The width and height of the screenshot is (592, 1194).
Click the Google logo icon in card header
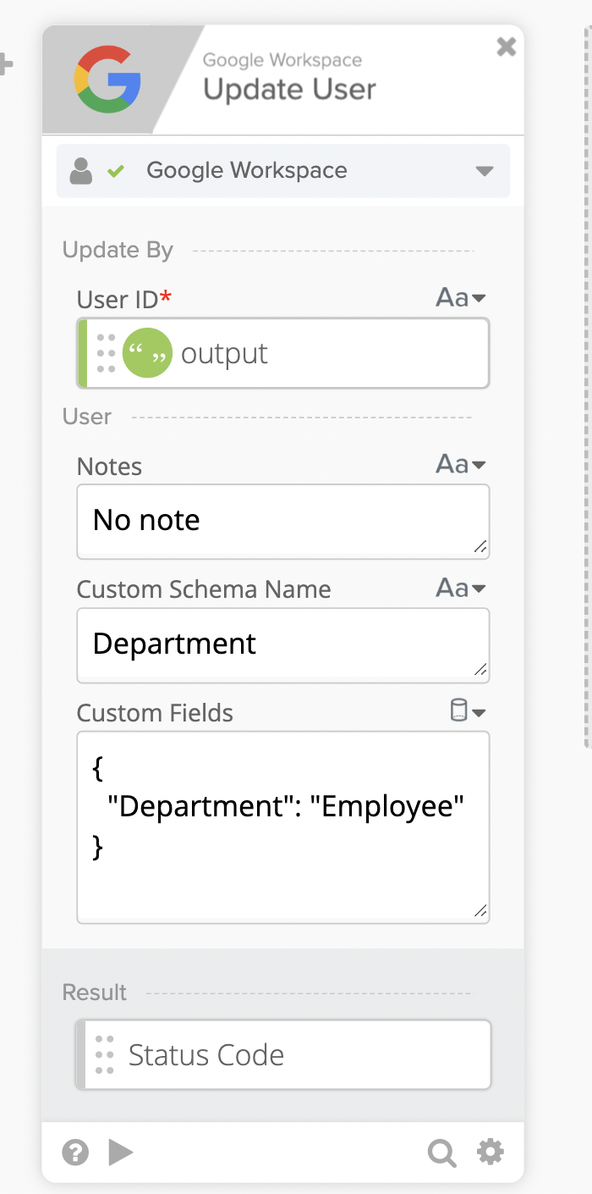(107, 79)
